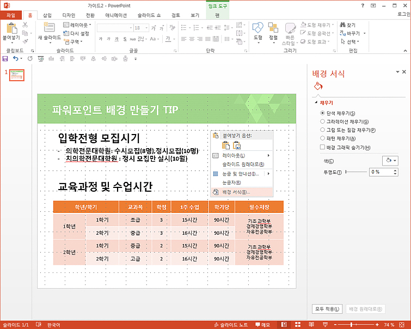Select 그라데이션 채우기 radio button

coord(322,121)
